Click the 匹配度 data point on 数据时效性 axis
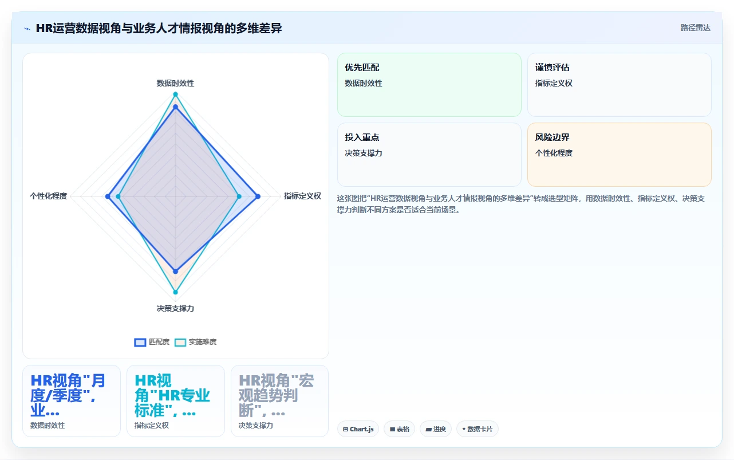Viewport: 734px width, 460px height. pyautogui.click(x=175, y=107)
